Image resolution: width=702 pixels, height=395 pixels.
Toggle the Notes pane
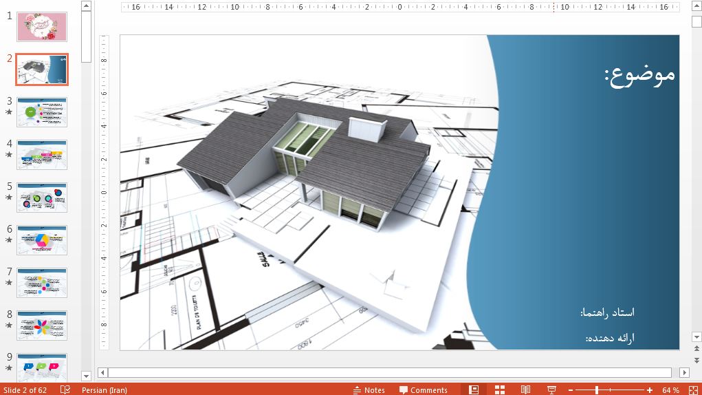click(369, 390)
